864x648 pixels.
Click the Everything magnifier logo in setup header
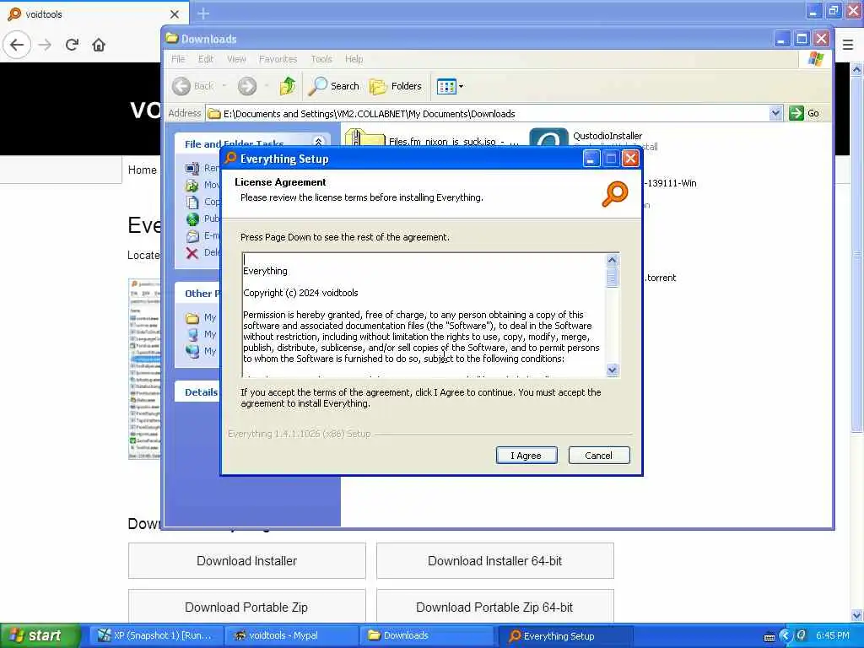tap(614, 193)
